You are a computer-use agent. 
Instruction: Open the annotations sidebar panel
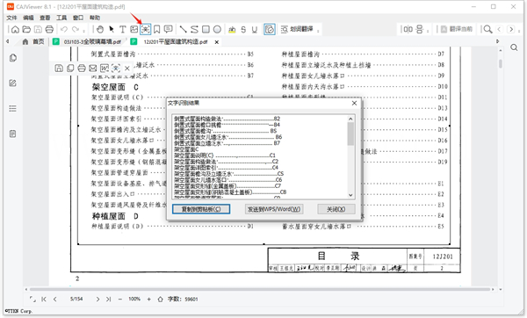pos(13,83)
